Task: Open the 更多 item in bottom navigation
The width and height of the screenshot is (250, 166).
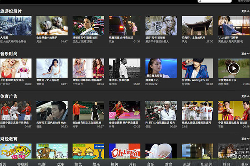Action: pyautogui.click(x=245, y=164)
